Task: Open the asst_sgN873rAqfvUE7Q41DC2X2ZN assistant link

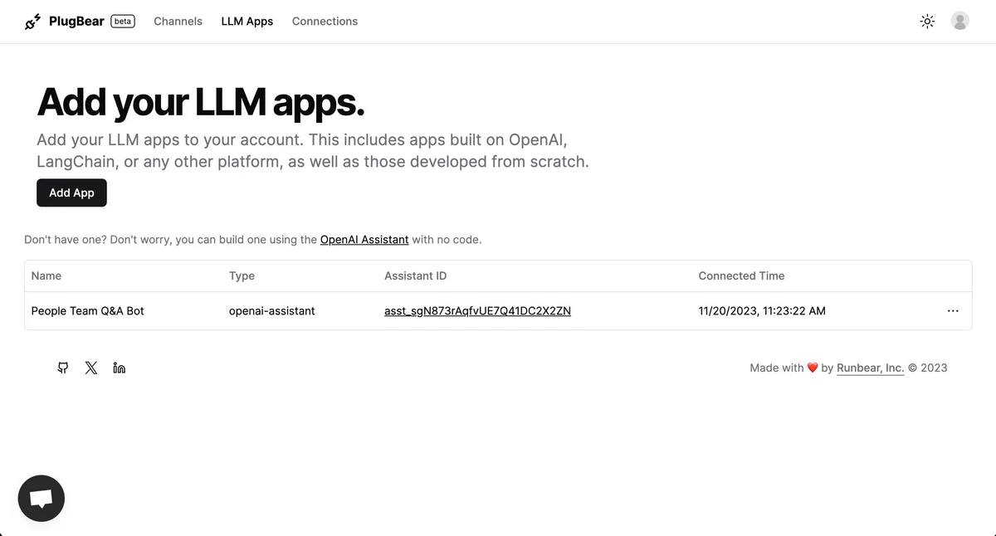Action: click(x=477, y=311)
